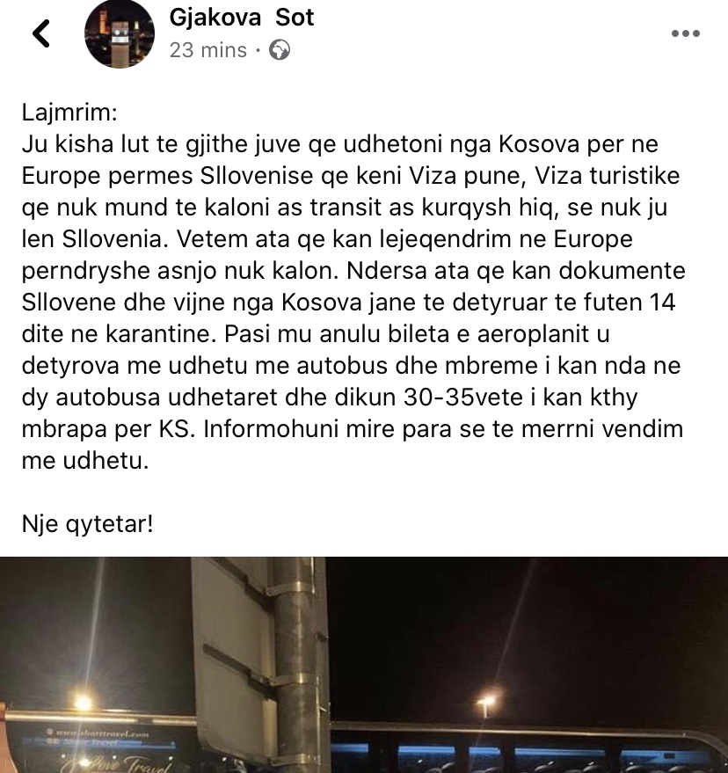Click the "30-35vete" text in post

462,397
